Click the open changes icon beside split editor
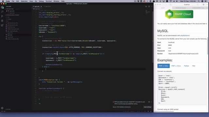This screenshot has height=117, width=209. pos(146,6)
